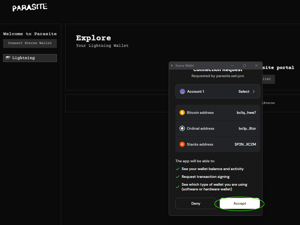Click the Xverse logo in the dialog title bar
Screen dimensions: 300x225
coord(172,65)
